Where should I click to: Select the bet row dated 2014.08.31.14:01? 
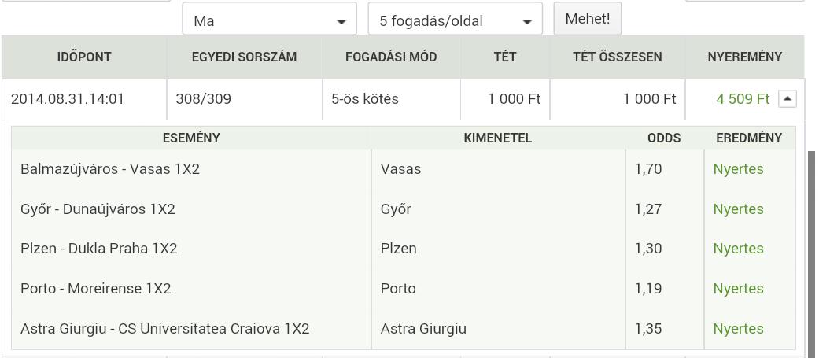click(403, 99)
